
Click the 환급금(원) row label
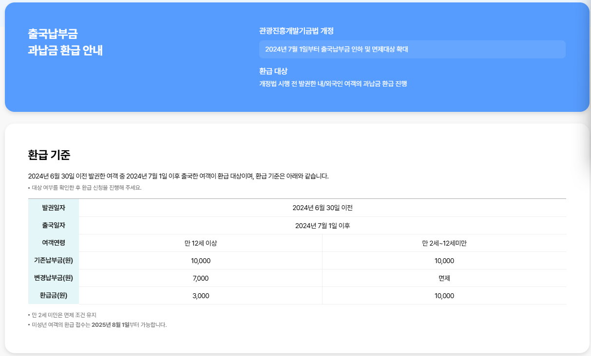55,295
